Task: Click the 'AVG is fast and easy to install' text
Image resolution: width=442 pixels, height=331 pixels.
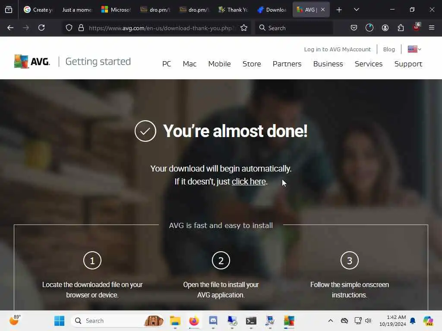Action: click(221, 225)
